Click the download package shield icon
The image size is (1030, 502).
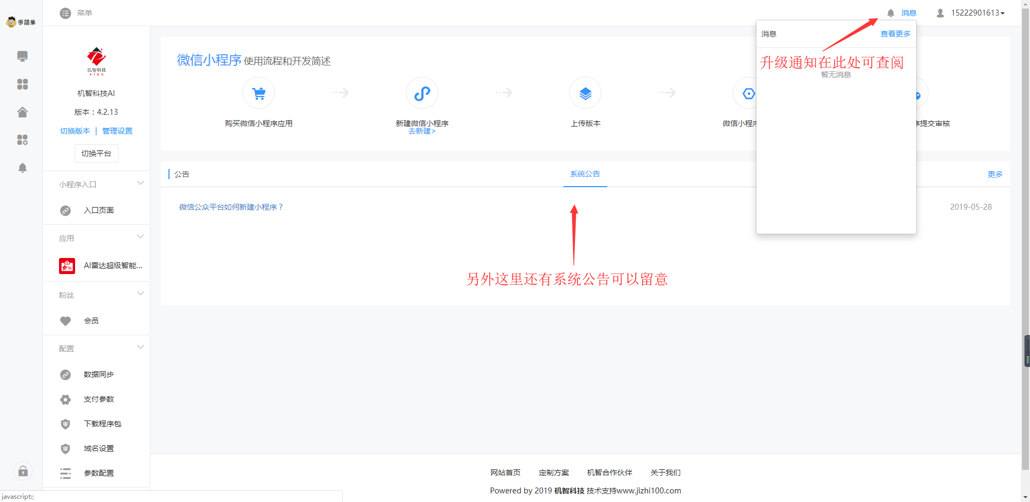click(65, 424)
